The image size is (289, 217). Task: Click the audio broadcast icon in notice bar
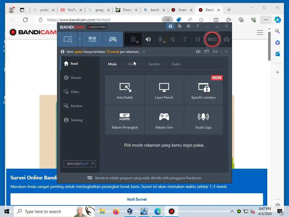215,52
